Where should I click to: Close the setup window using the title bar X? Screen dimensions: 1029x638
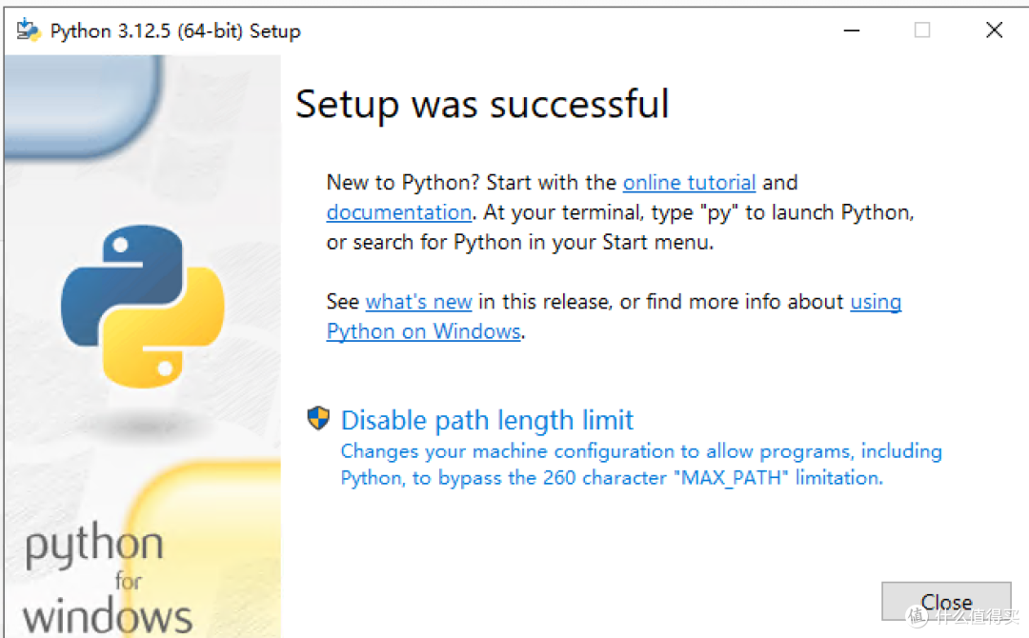(x=994, y=30)
